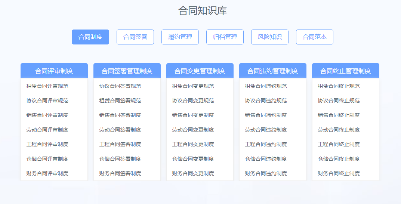Open 租赁合同评审规范 link
Viewport: 401px width, 204px height.
[x=47, y=86]
